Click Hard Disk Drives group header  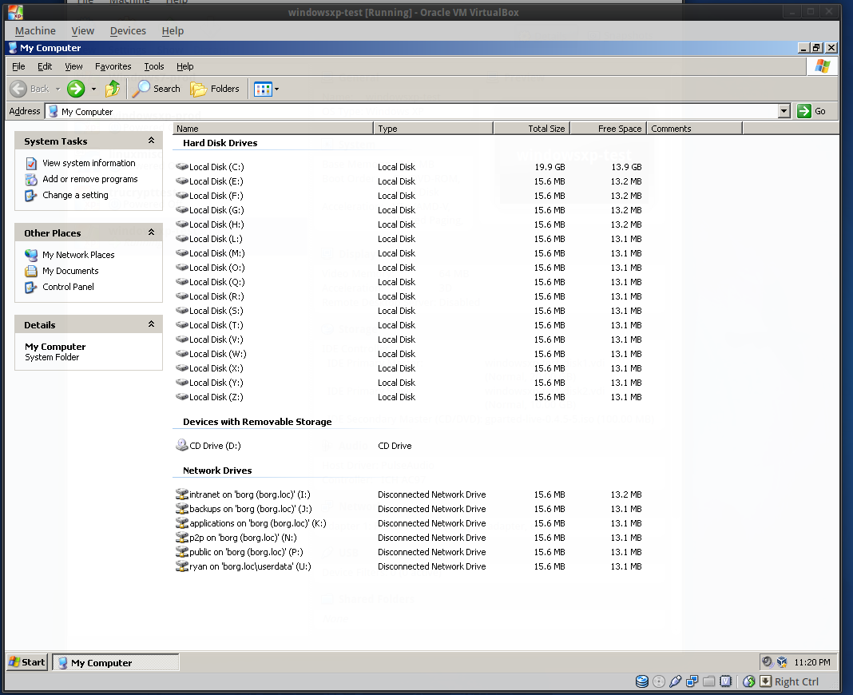[x=220, y=143]
